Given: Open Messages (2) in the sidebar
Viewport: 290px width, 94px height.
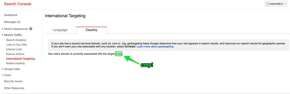Looking at the screenshot, I should [12, 22].
